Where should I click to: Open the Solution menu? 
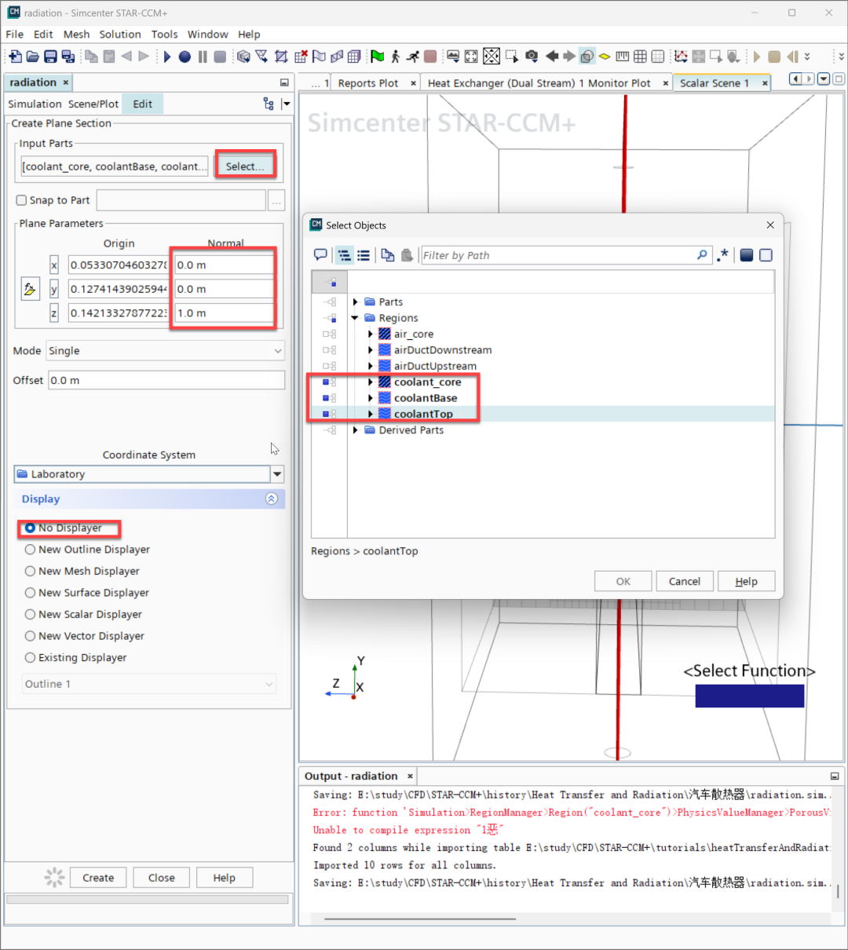tap(120, 35)
